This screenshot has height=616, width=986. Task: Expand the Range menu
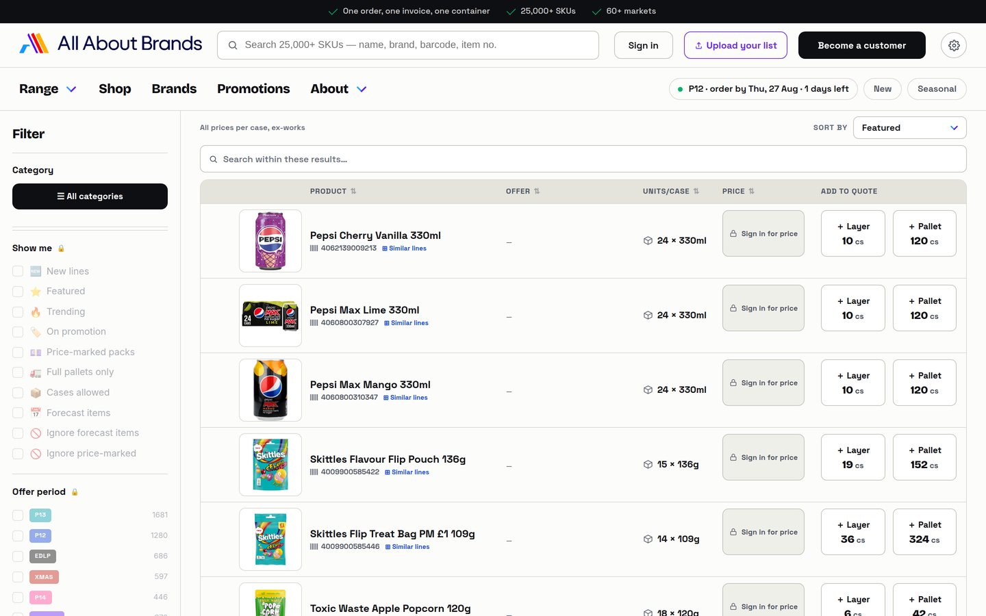48,89
